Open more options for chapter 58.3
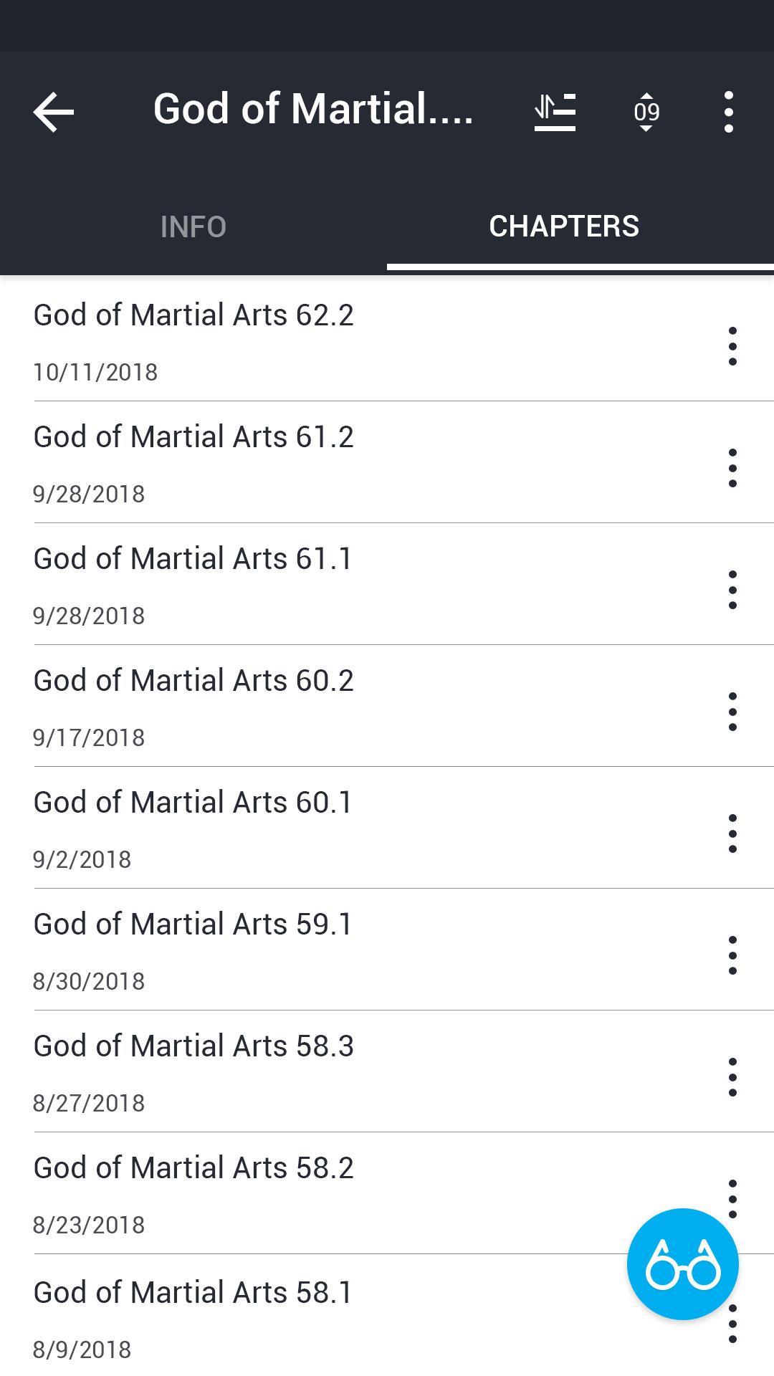 pos(732,1077)
